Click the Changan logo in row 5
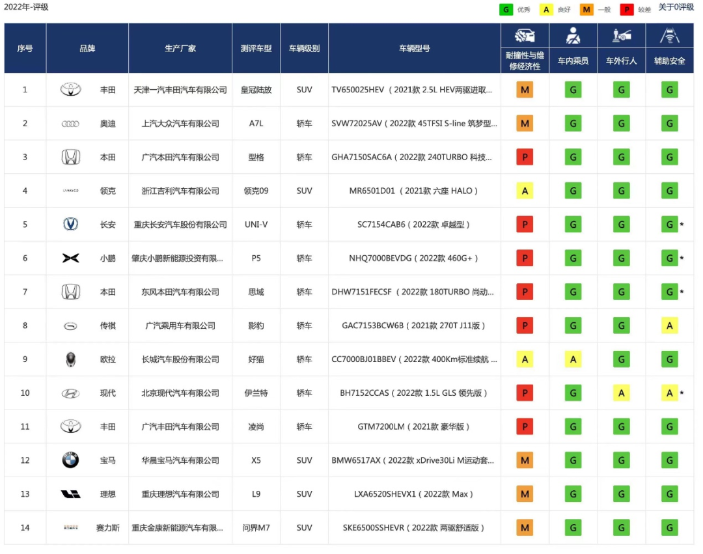Image resolution: width=703 pixels, height=554 pixels. click(x=70, y=224)
